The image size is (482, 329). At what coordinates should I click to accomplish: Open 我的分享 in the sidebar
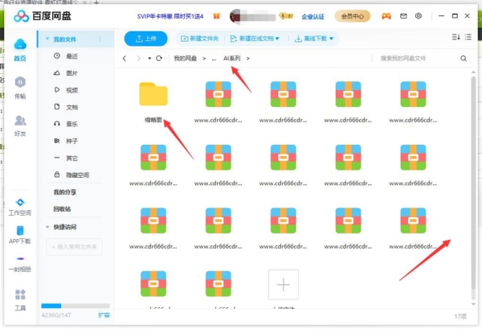(65, 192)
